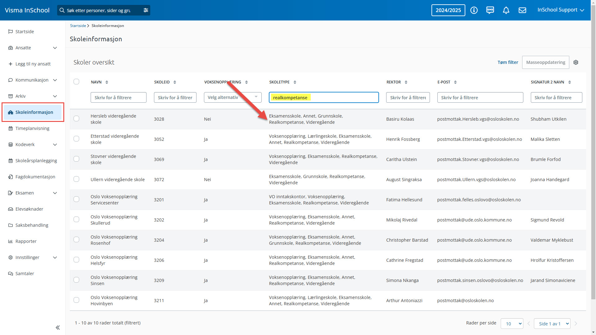Click the Rektor filter input field
596x335 pixels.
point(408,97)
